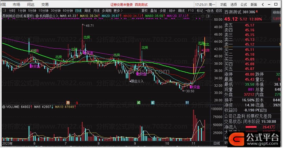Open the 功能 menu

(223, 5)
